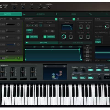110x110 pixels.
Task: Click the Cutoff knob in the Filter section
Action: coord(64,37)
